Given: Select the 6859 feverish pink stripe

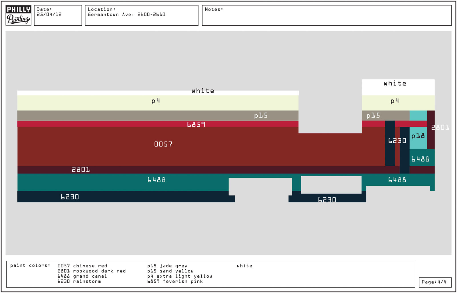Looking at the screenshot, I should (158, 124).
